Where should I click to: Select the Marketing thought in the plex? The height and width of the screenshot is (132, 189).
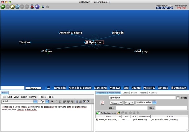coord(142,51)
